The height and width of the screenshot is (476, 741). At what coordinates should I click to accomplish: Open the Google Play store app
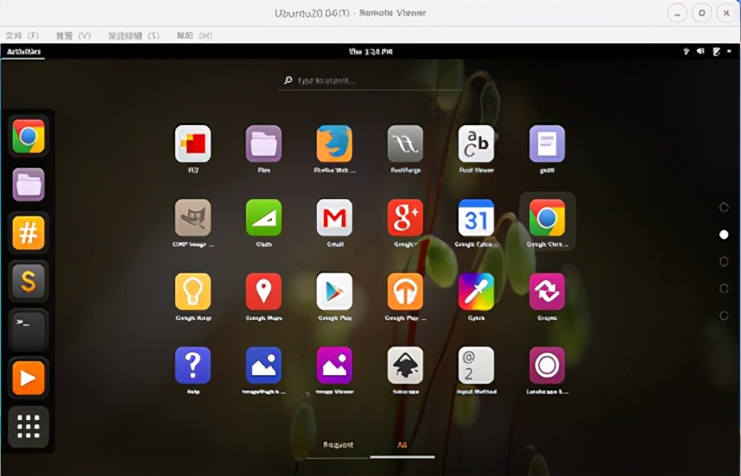334,291
